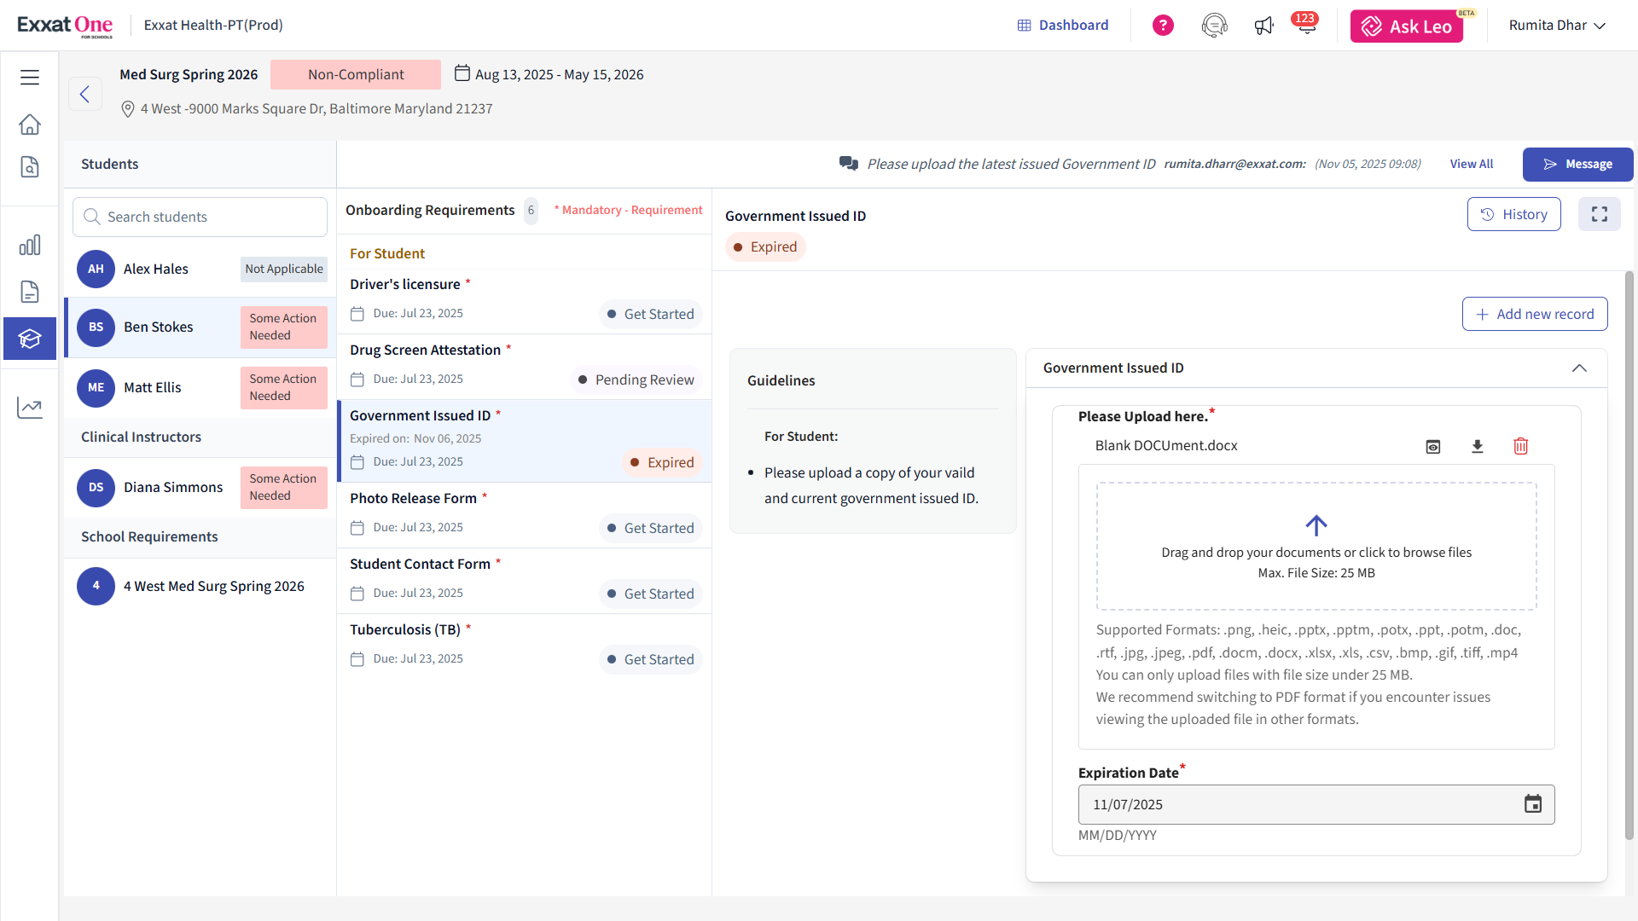
Task: Open the home icon in sidebar
Action: click(30, 125)
